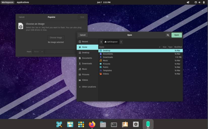Cancel the Open file dialog
208x129 pixels.
click(83, 35)
